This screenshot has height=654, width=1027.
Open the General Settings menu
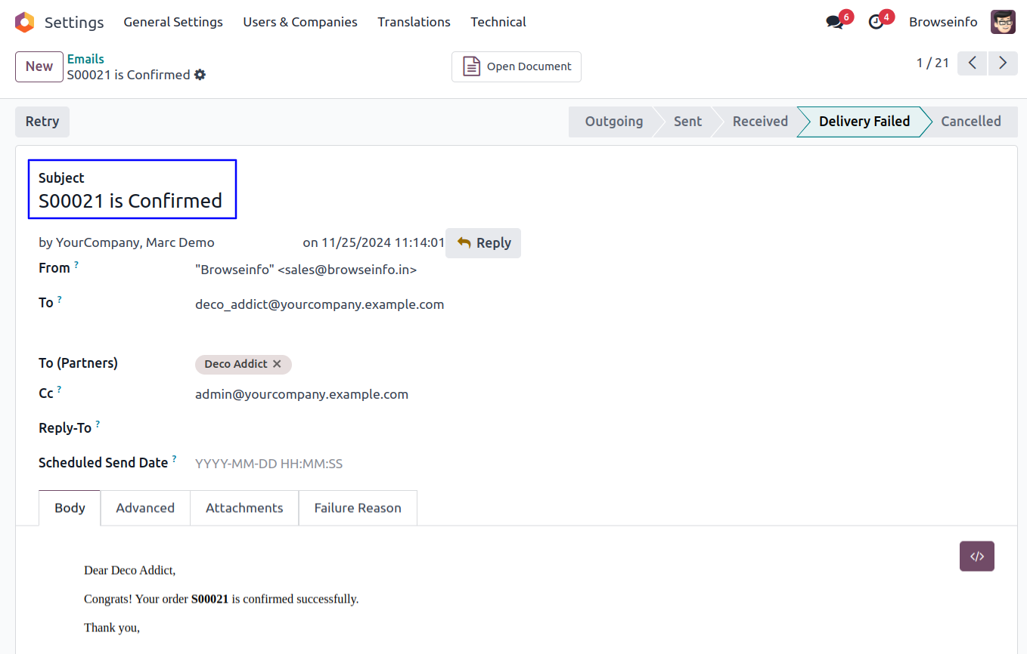pyautogui.click(x=173, y=22)
